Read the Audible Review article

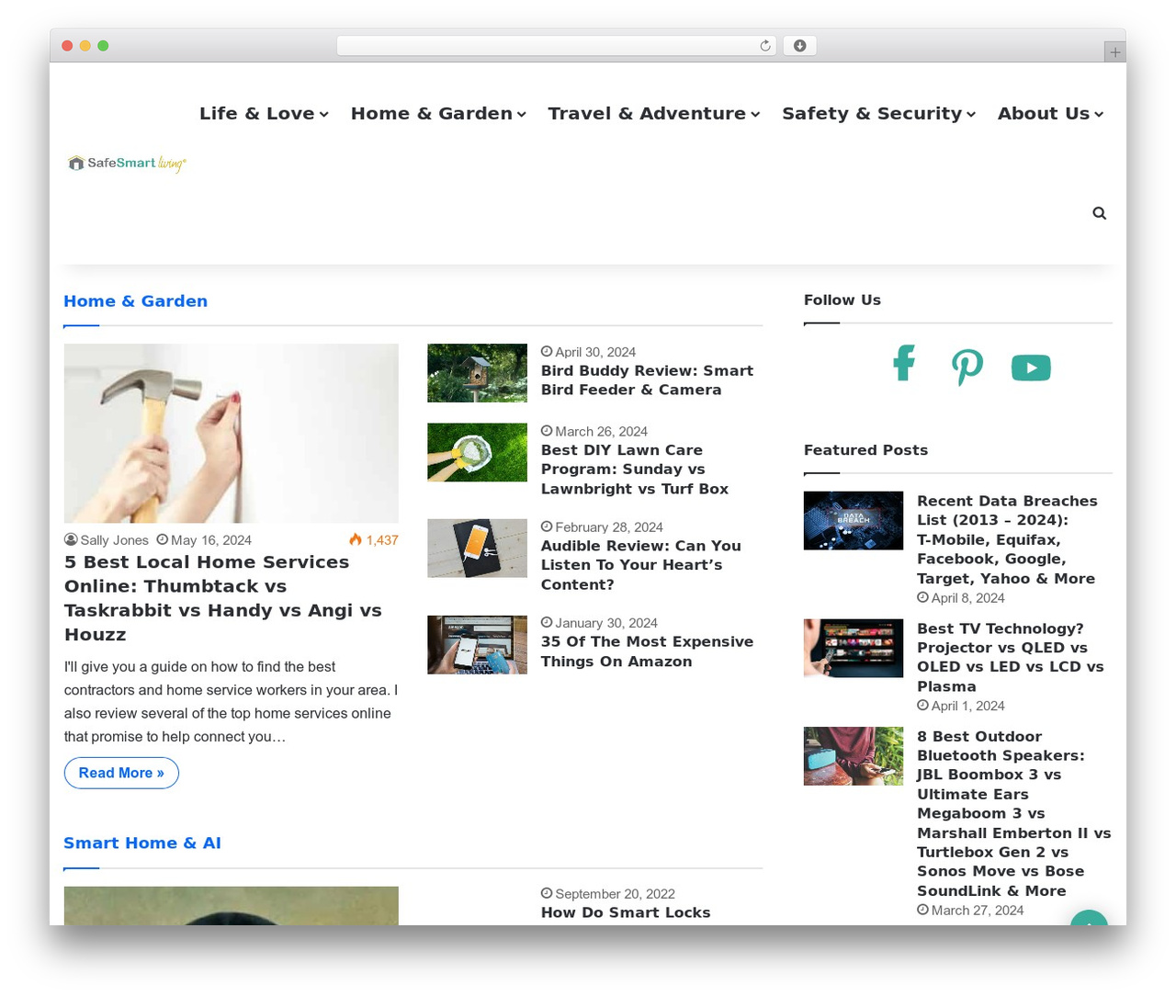pos(641,565)
